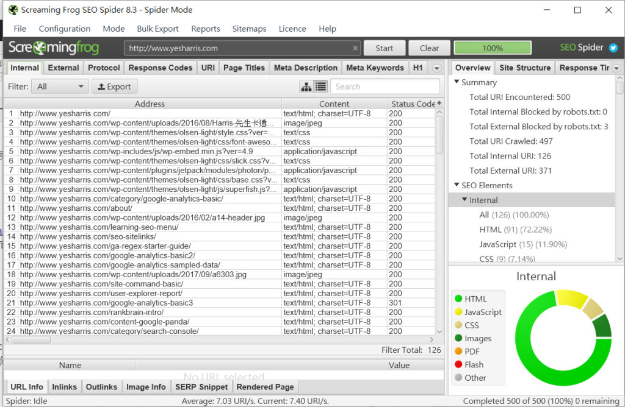This screenshot has width=625, height=407.
Task: Switch to the Page Titles tab
Action: tap(244, 68)
